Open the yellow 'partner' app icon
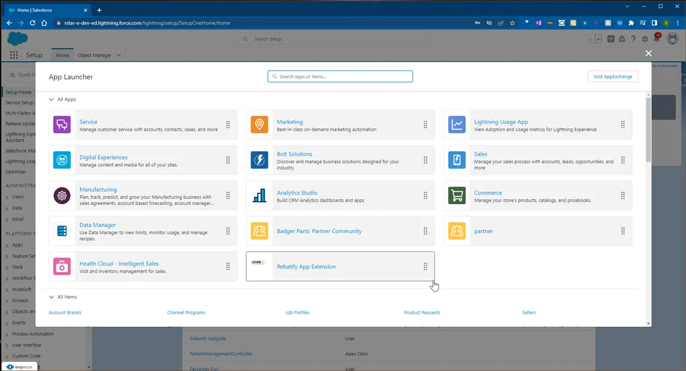The height and width of the screenshot is (371, 686). coord(457,231)
